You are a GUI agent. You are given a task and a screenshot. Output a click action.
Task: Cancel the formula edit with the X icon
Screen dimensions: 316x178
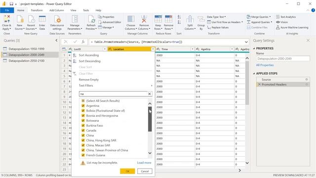(x=66, y=42)
